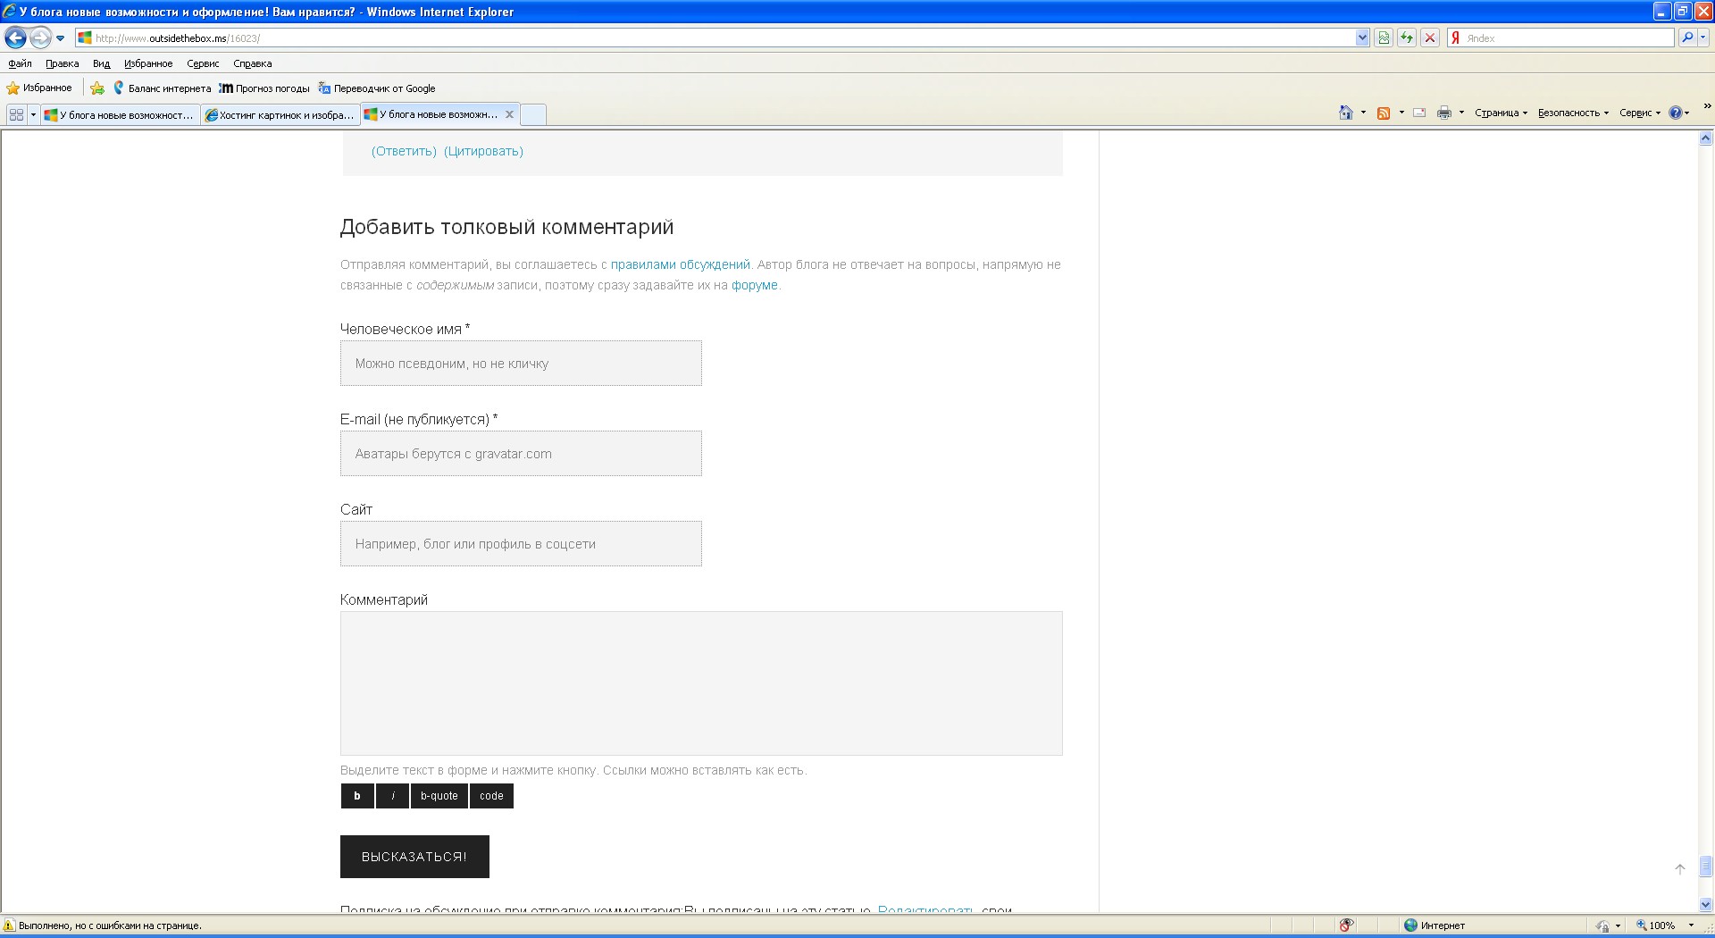This screenshot has height=938, width=1715.
Task: Click the Print icon in command bar
Action: coord(1443,113)
